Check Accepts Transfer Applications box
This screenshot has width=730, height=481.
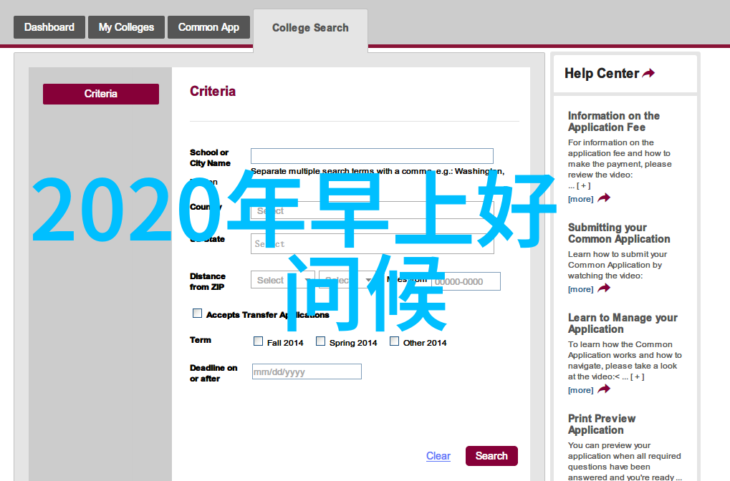click(x=198, y=313)
